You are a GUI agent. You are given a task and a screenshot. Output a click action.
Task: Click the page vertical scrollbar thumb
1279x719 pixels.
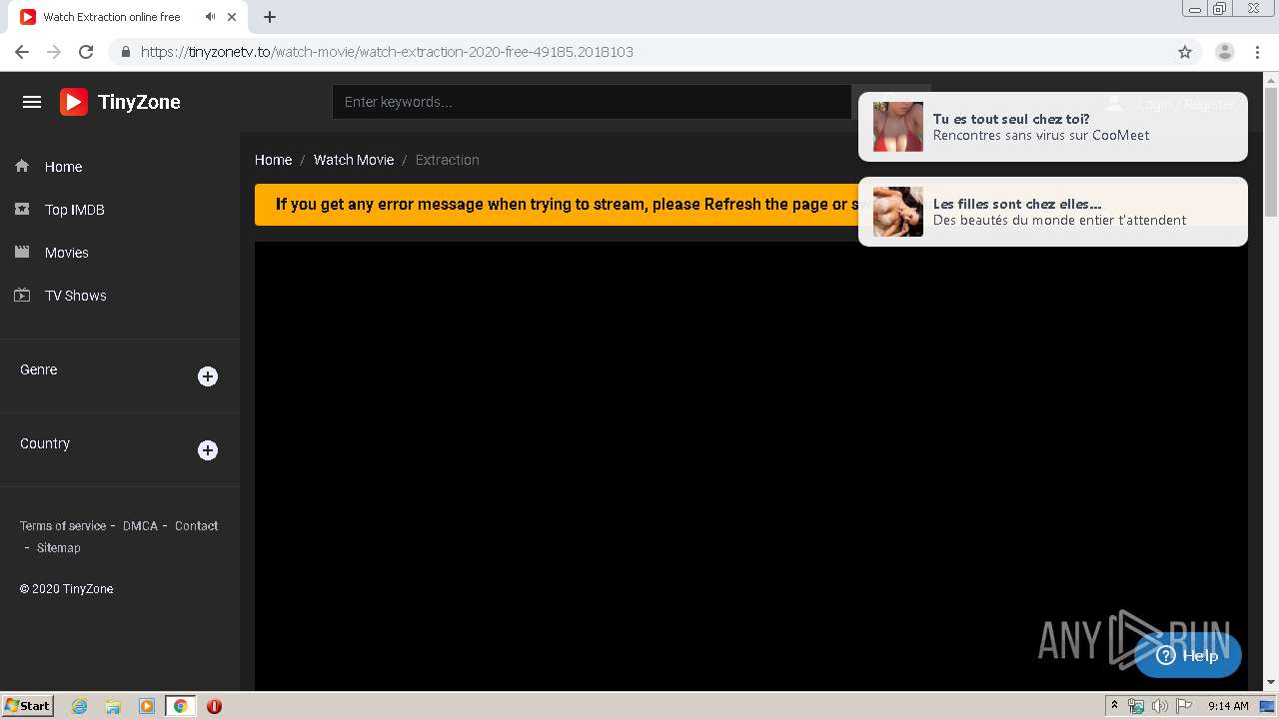pos(1271,152)
